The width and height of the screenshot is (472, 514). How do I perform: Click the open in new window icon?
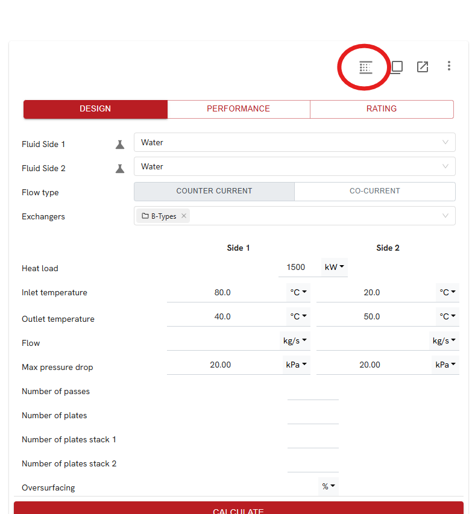(x=423, y=67)
